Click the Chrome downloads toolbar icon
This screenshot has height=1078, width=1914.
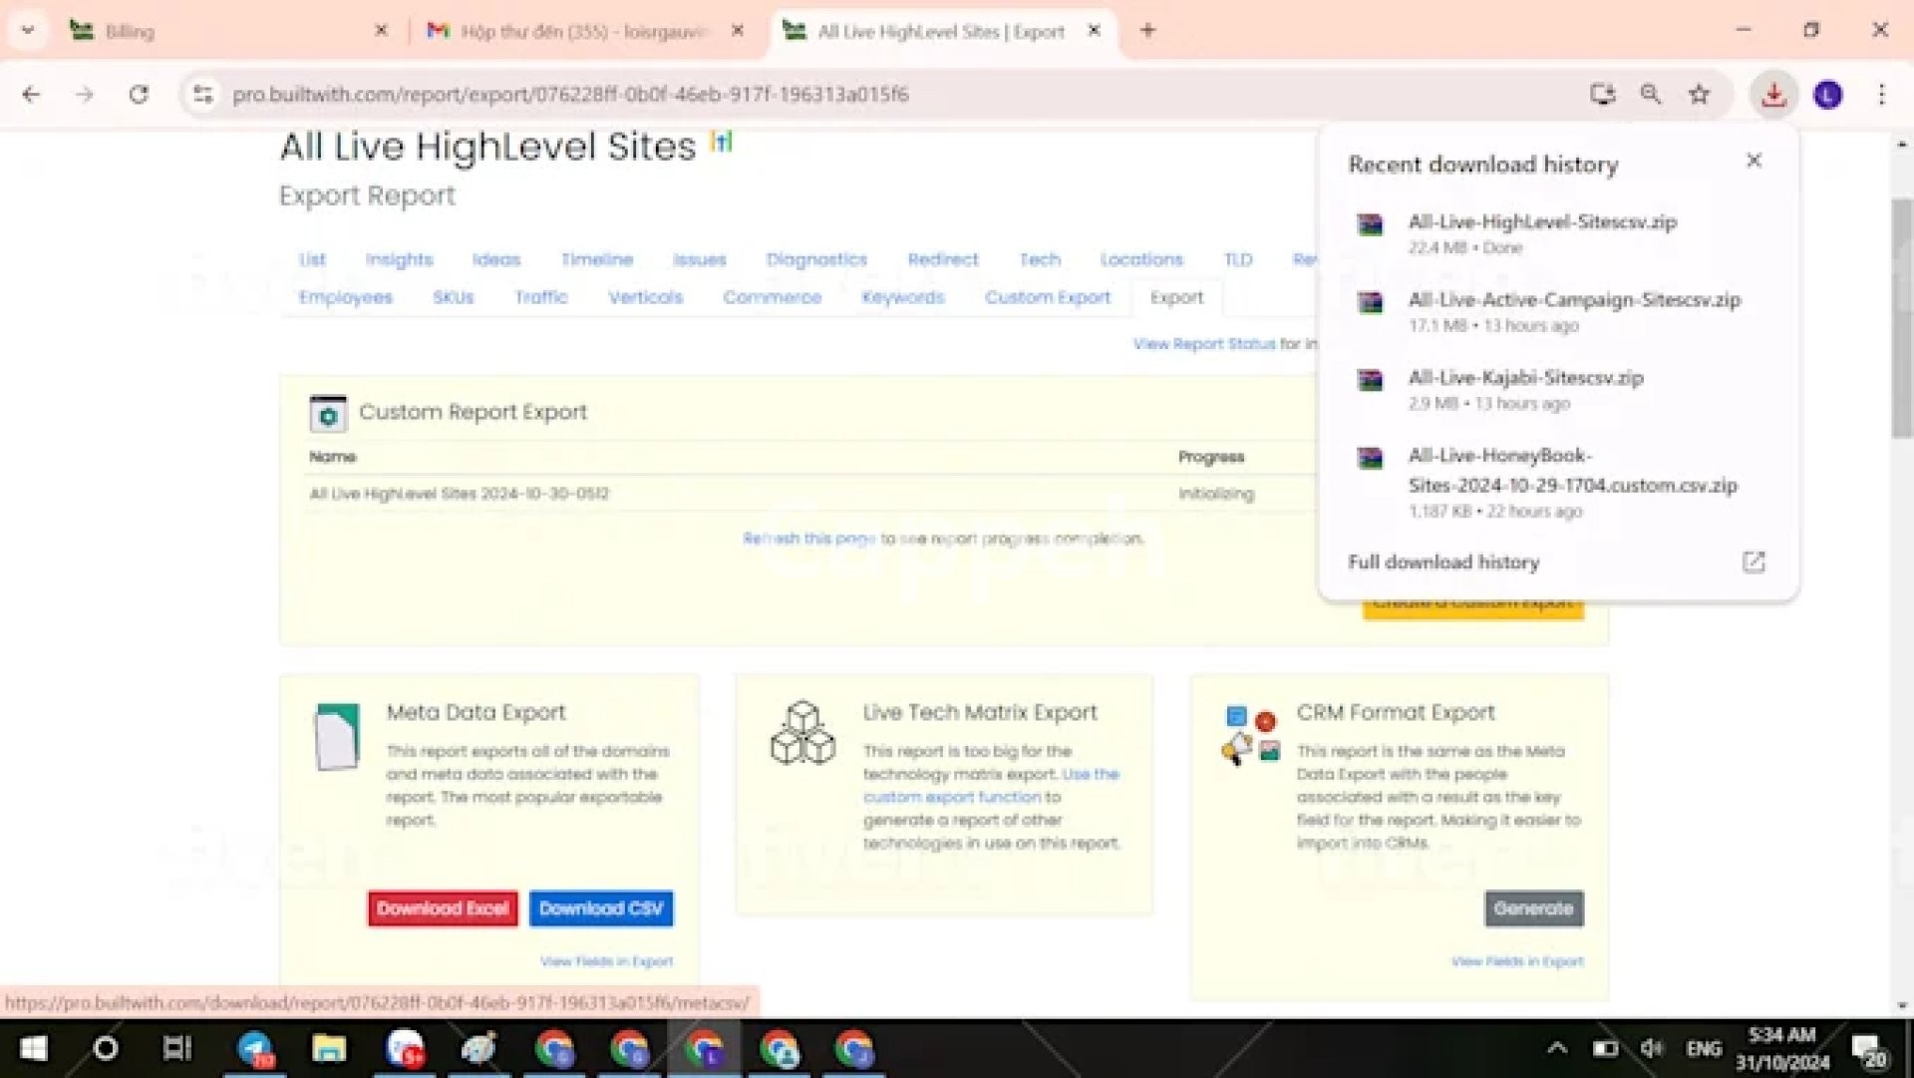coord(1772,95)
